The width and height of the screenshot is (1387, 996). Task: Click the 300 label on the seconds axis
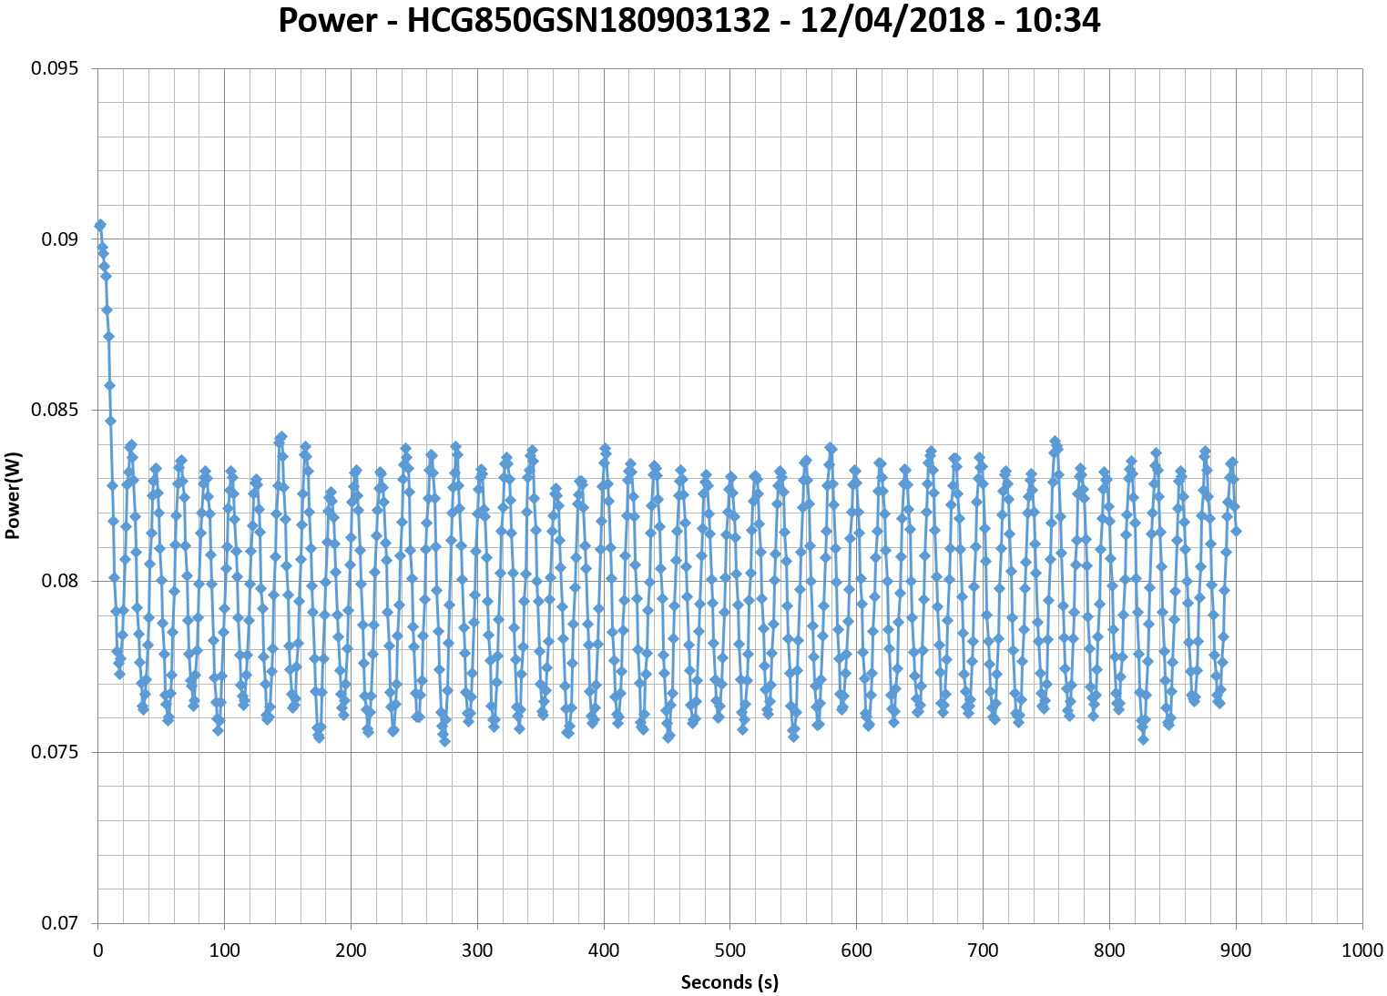[x=477, y=950]
